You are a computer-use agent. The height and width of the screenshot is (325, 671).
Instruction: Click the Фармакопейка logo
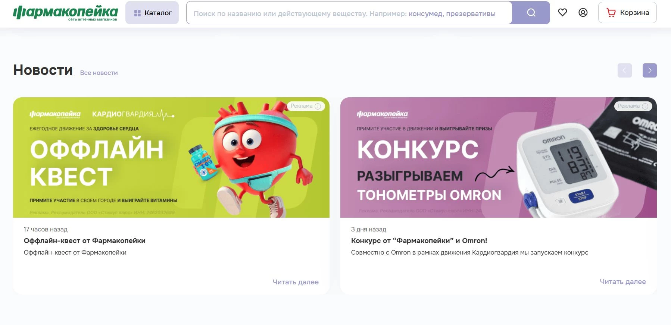point(66,13)
